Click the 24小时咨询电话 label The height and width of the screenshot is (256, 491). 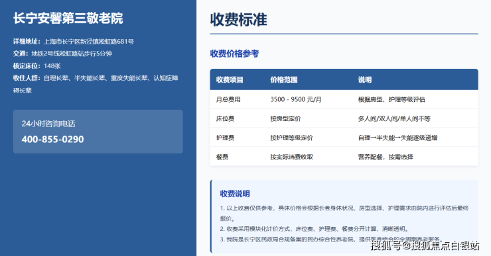click(48, 124)
